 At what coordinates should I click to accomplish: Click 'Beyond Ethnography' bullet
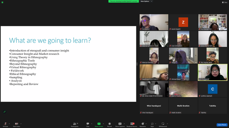(x=23, y=64)
